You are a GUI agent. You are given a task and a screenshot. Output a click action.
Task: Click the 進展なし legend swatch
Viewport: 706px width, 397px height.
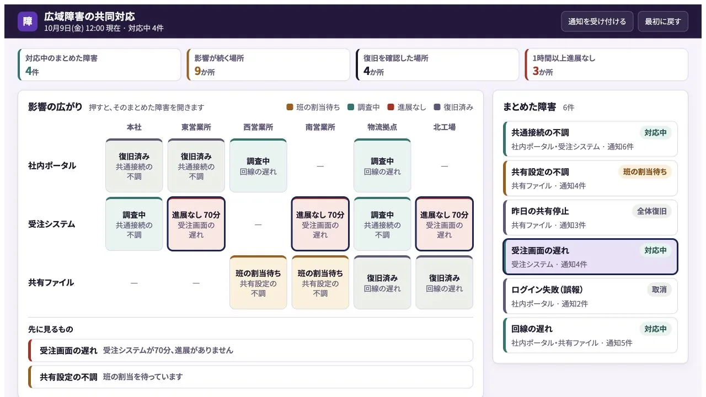pos(391,108)
